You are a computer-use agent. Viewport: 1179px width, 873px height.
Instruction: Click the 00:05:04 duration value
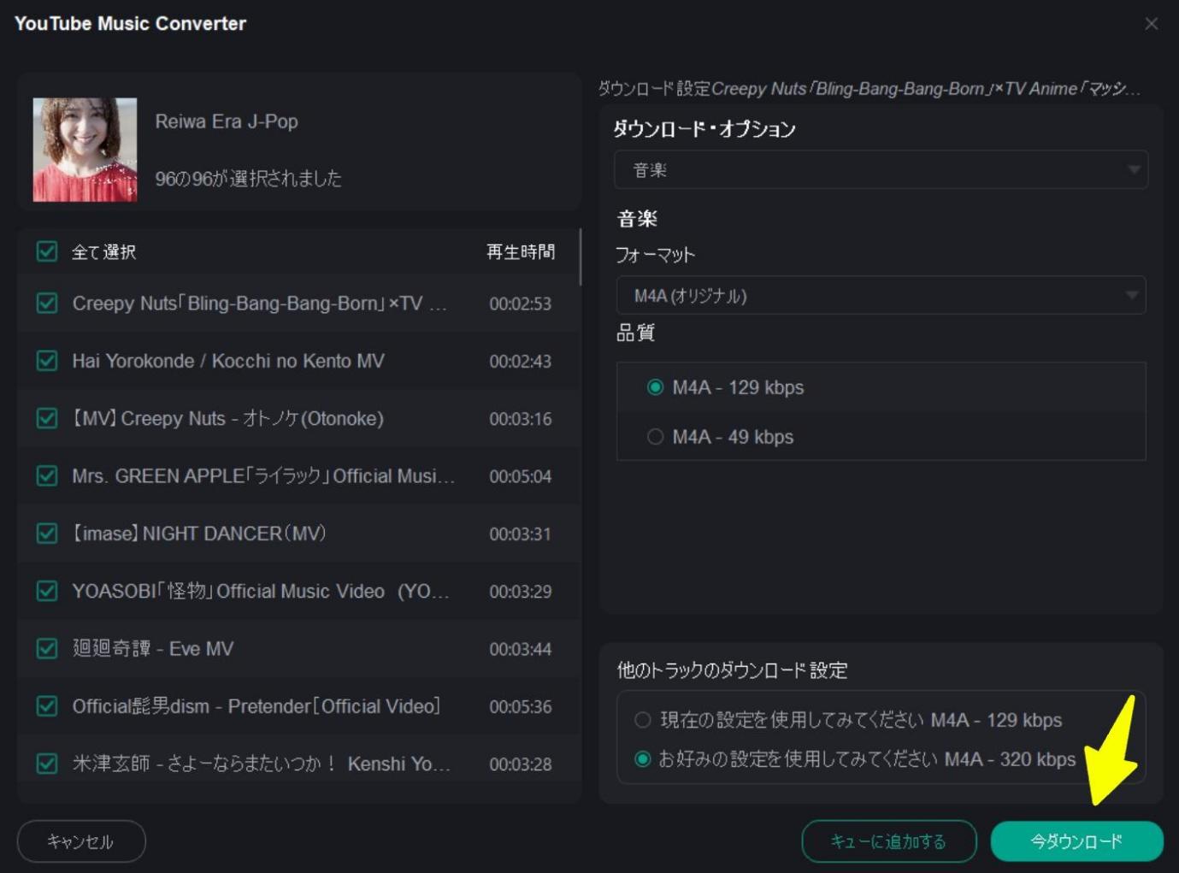tap(521, 476)
